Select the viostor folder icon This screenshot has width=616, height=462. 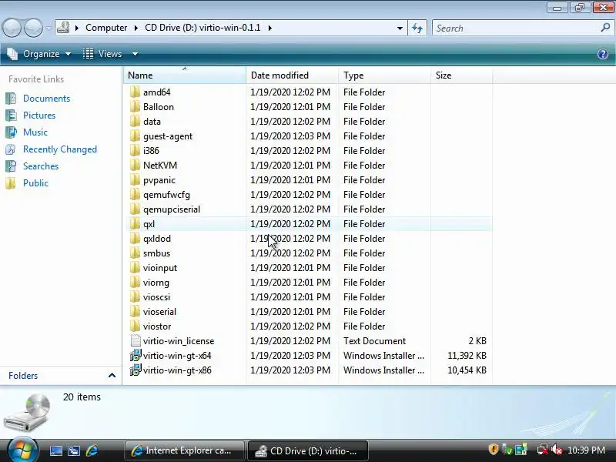134,326
